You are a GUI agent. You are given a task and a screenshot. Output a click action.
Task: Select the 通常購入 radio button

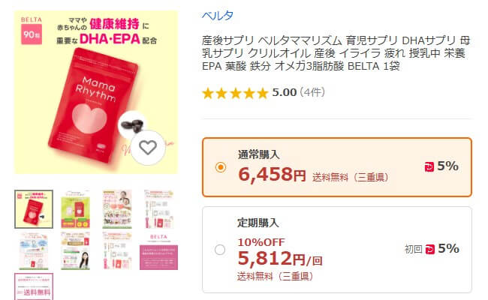click(221, 167)
